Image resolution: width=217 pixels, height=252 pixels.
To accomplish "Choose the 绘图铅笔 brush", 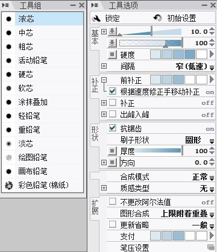I will [x=43, y=157].
